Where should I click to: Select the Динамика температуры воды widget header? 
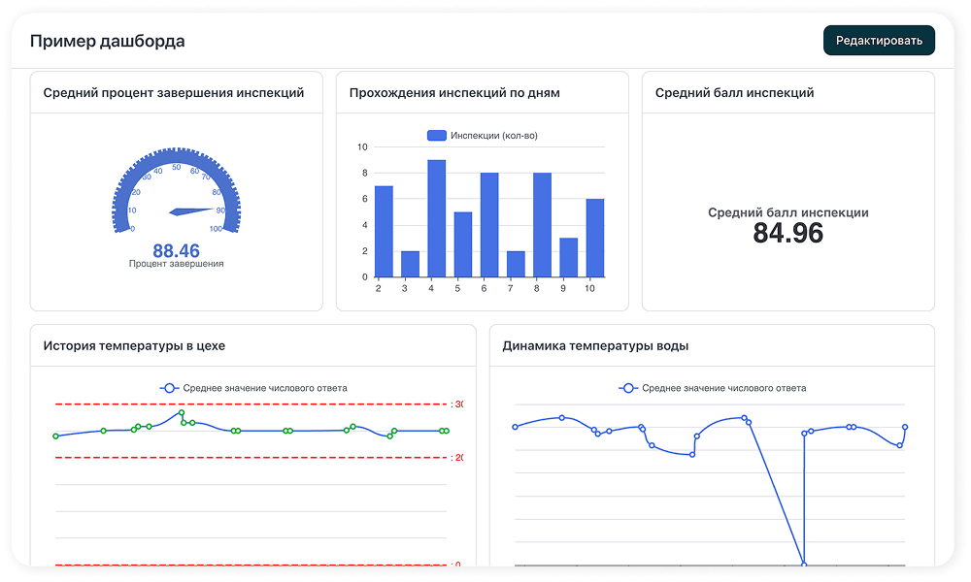pos(595,346)
